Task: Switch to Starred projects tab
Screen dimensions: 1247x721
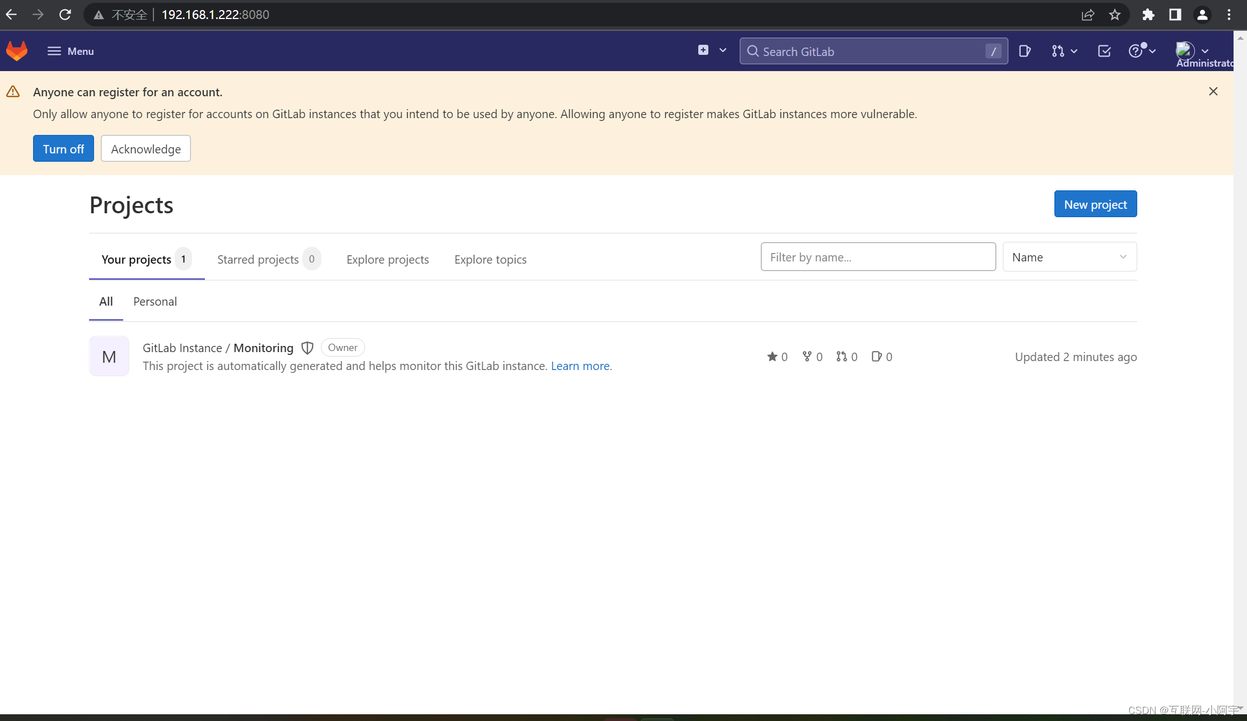Action: coord(269,259)
